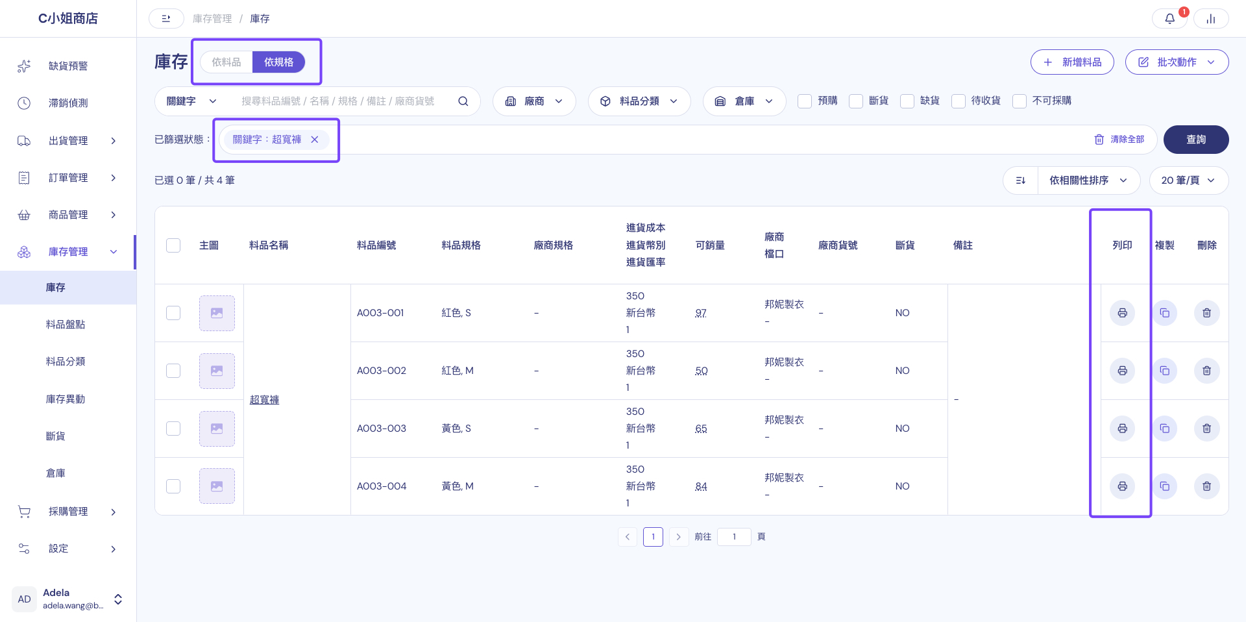1246x622 pixels.
Task: Copy the A003-004 item row
Action: tap(1165, 486)
